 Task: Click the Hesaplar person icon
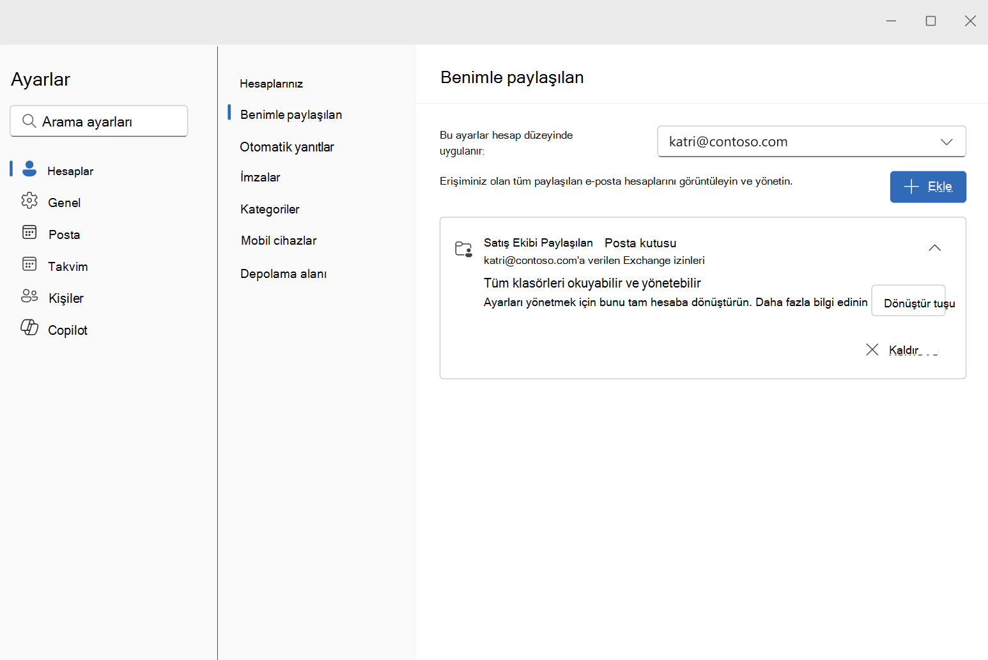(29, 169)
